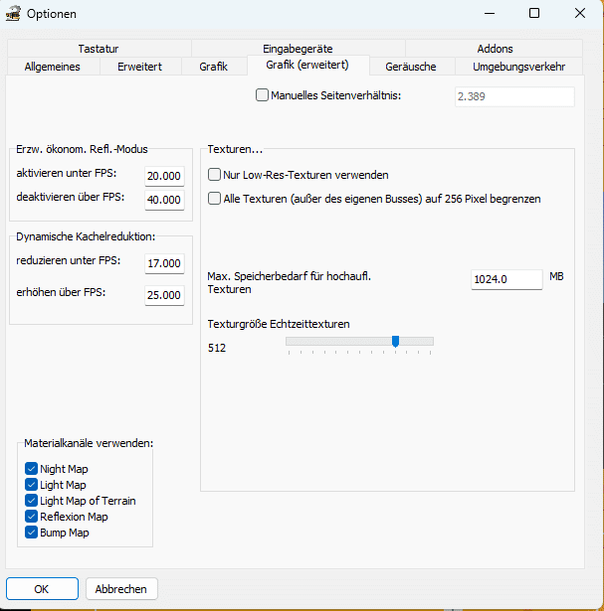Uncheck the Night Map material channel
The height and width of the screenshot is (611, 604).
pos(31,469)
